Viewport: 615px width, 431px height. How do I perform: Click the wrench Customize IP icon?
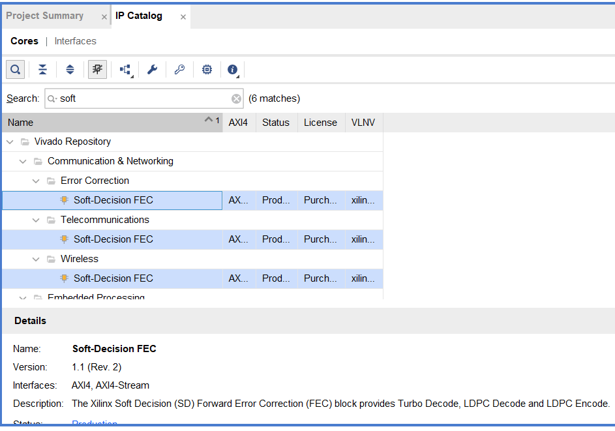tap(152, 69)
